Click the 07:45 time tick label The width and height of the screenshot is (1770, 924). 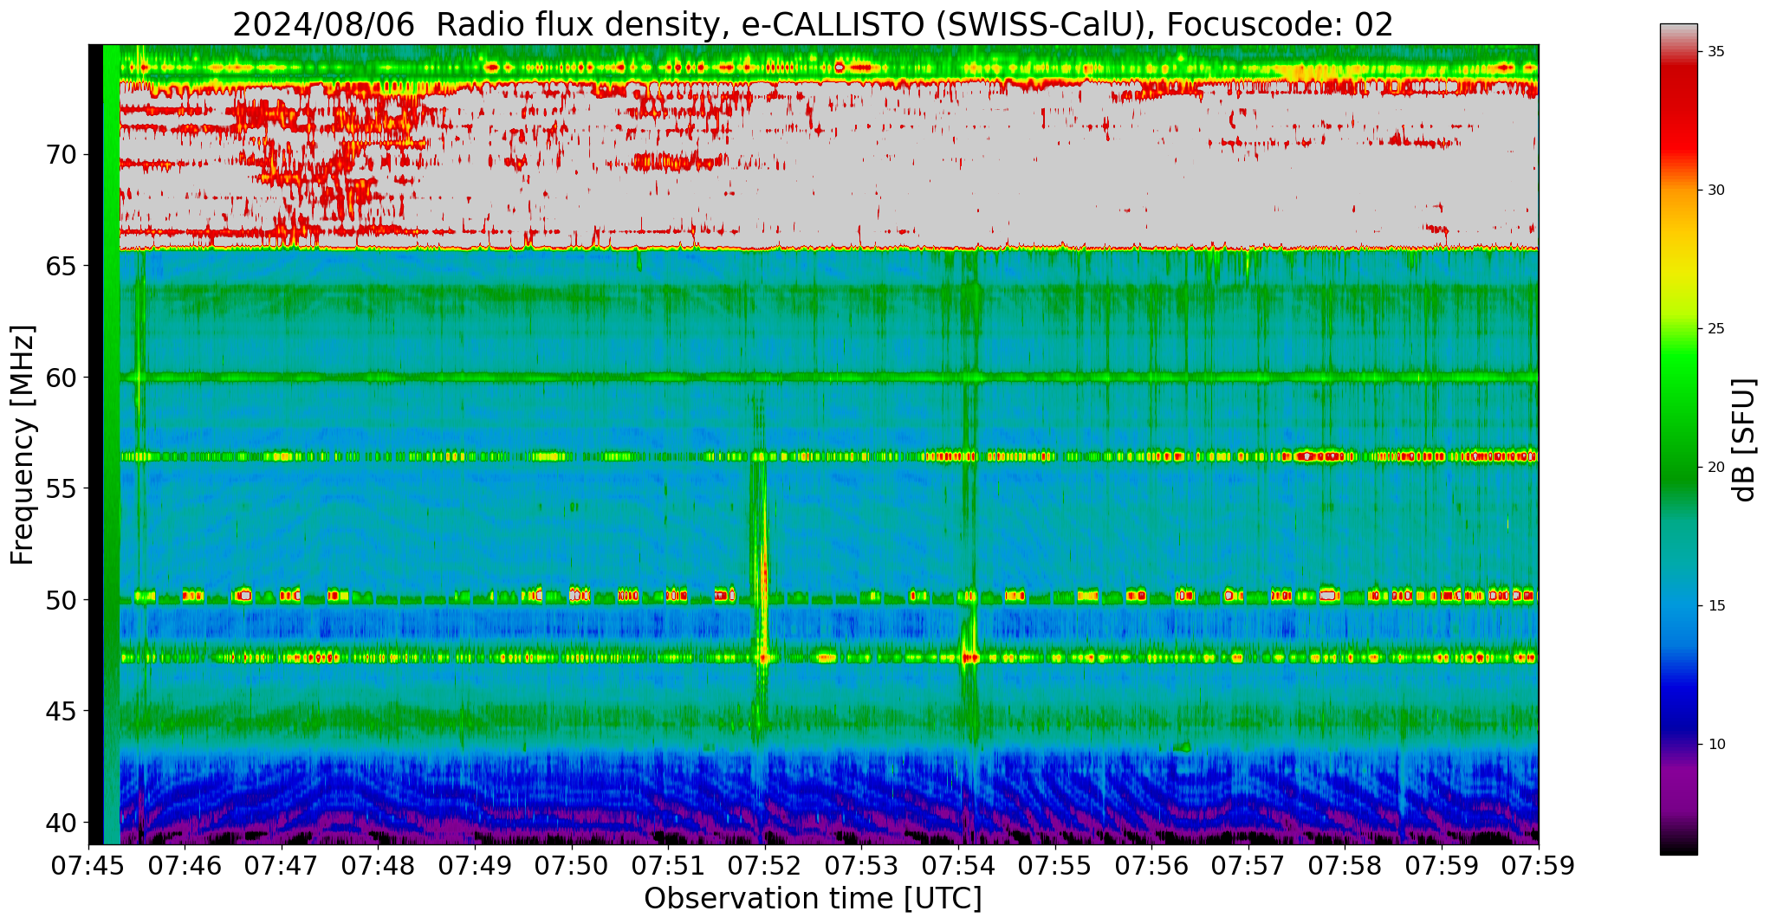(x=88, y=866)
